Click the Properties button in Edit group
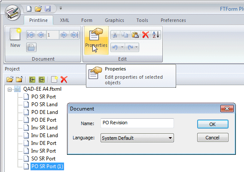244x172 pixels. [96, 40]
